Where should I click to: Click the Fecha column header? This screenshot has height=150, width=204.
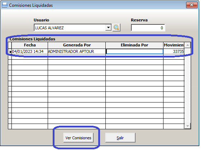(x=30, y=45)
